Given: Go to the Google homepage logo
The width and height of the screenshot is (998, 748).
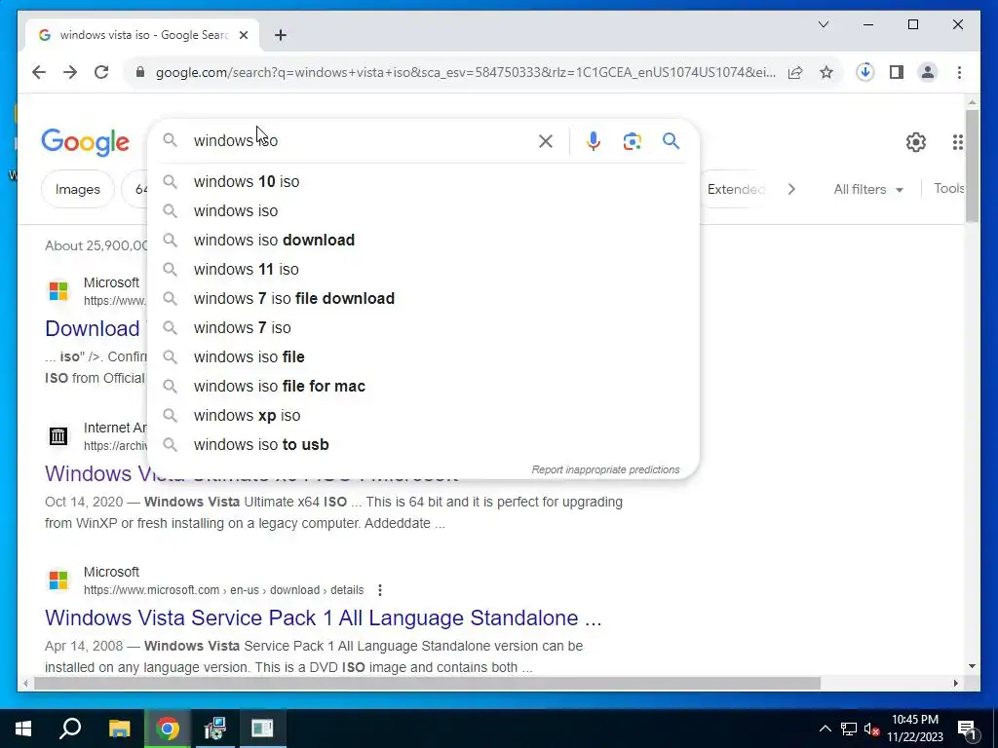Looking at the screenshot, I should point(86,142).
